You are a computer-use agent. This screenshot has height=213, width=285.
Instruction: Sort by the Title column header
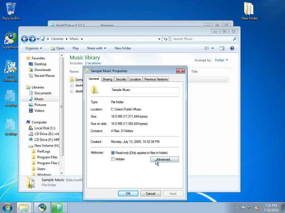(194, 72)
